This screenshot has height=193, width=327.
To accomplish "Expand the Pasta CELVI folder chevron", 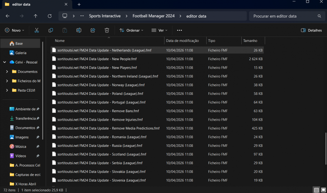I will (x=7, y=90).
